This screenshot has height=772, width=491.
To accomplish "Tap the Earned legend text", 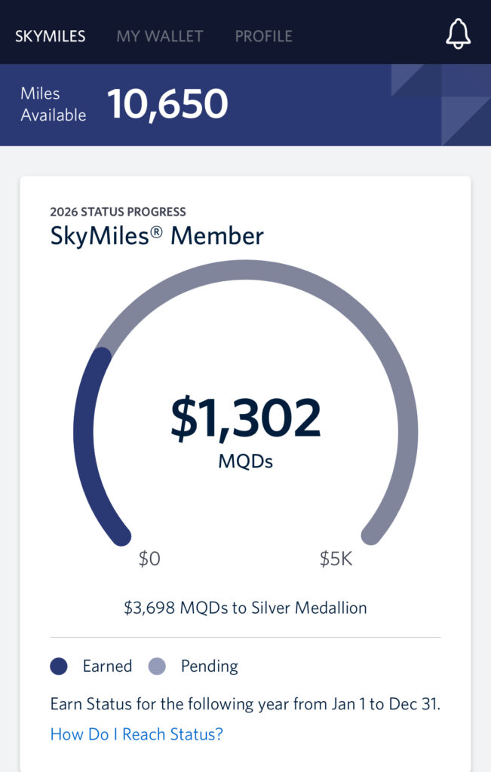I will click(107, 666).
